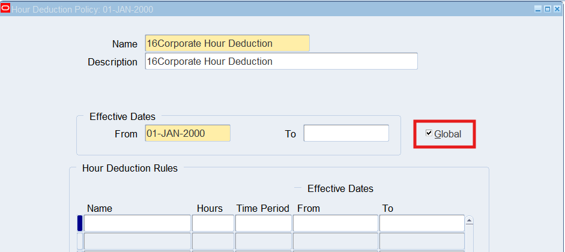Toggle the Global checkbox
Viewport: 565px width, 252px height.
pos(429,133)
